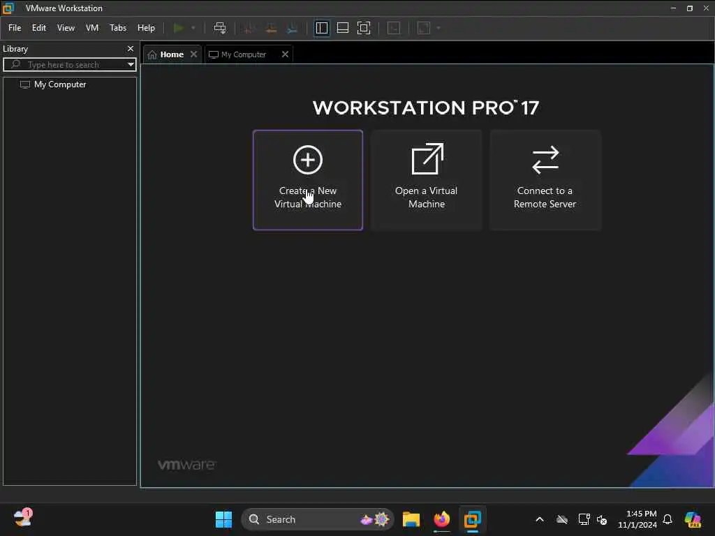Click Open a Virtual Machine
Viewport: 715px width, 536px height.
click(x=427, y=180)
